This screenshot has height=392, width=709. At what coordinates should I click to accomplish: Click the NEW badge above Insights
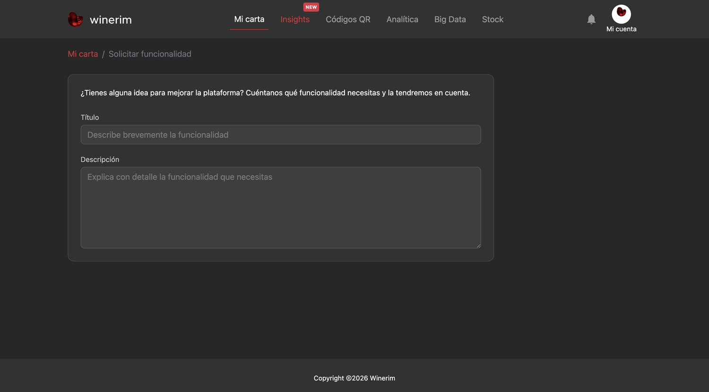(311, 7)
